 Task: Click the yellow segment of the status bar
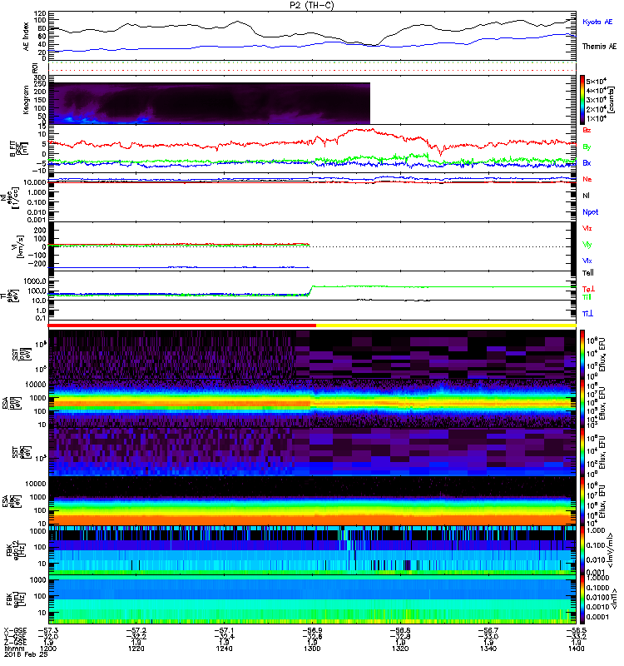(x=446, y=326)
